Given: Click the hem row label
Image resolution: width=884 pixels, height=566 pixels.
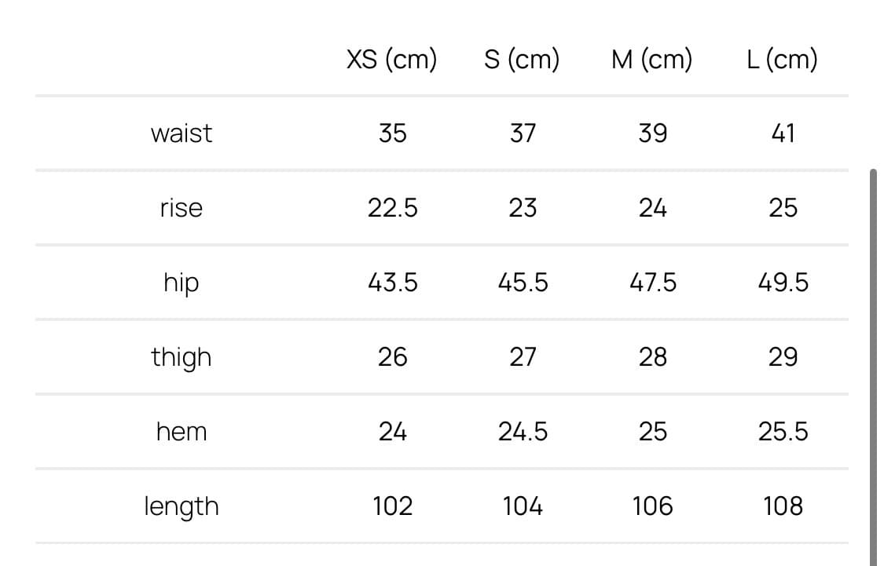Looking at the screenshot, I should click(182, 432).
